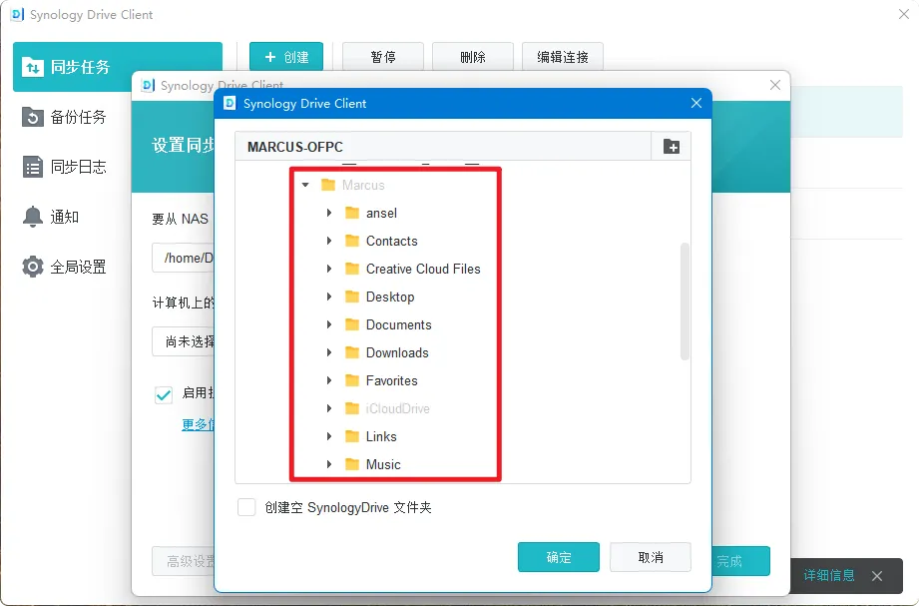Image resolution: width=919 pixels, height=606 pixels.
Task: Collapse the Marcus folder node
Action: click(305, 185)
